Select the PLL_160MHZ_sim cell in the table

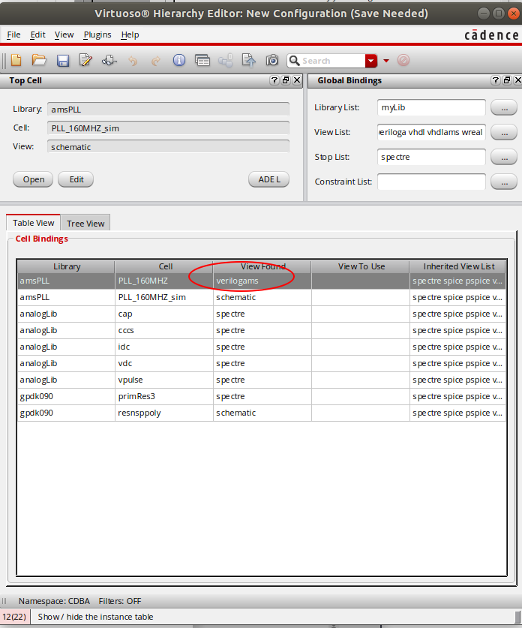(164, 297)
